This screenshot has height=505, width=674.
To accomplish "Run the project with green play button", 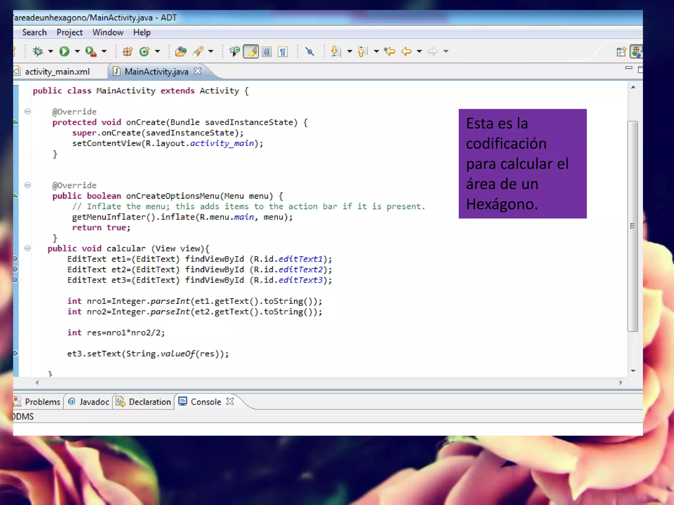I will (x=65, y=51).
